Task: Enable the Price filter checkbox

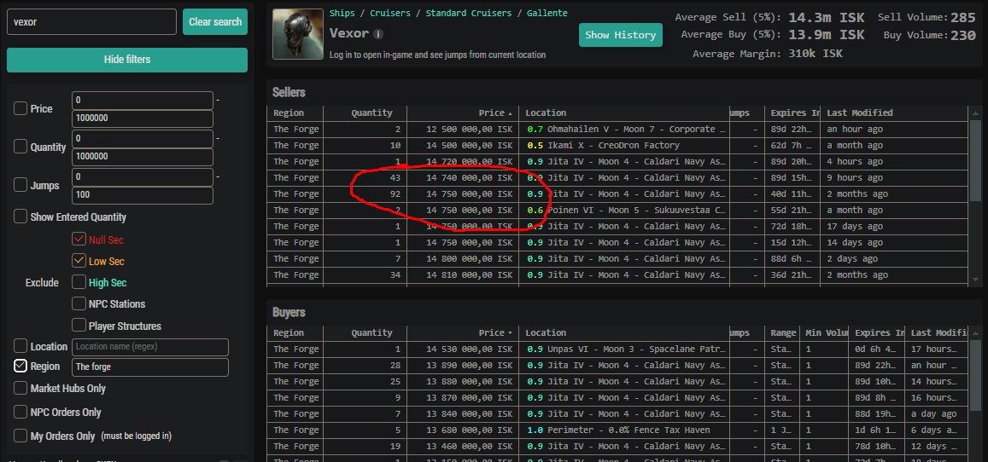Action: [x=20, y=108]
